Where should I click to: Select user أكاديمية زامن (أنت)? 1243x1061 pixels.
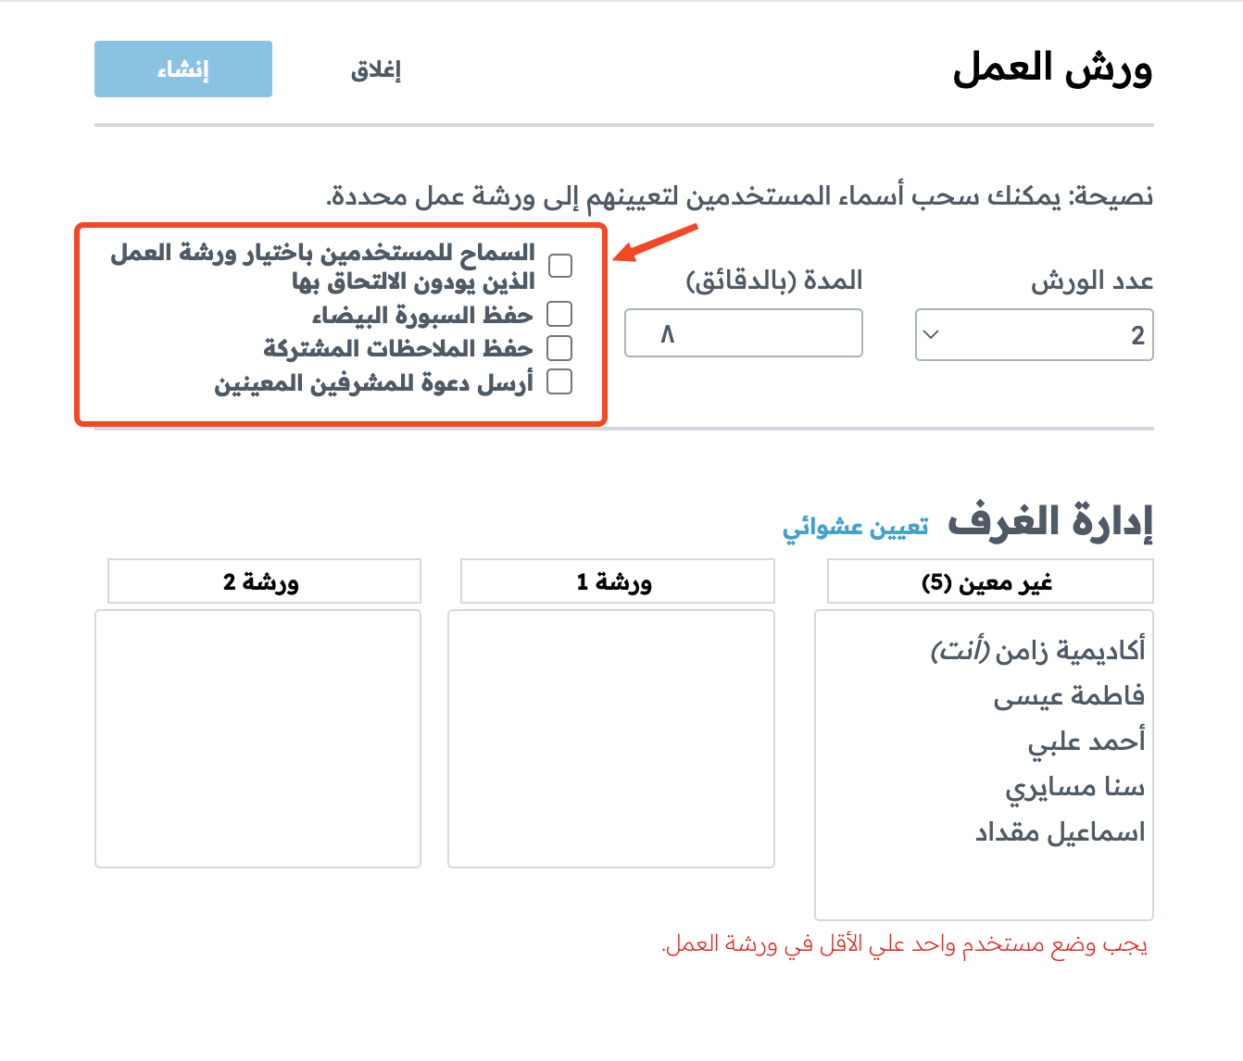pyautogui.click(x=1037, y=651)
